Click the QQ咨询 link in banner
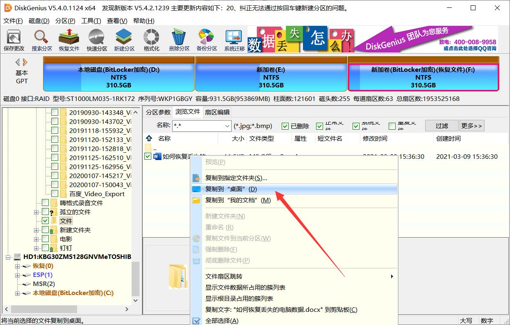This screenshot has height=325, width=510. point(469,48)
